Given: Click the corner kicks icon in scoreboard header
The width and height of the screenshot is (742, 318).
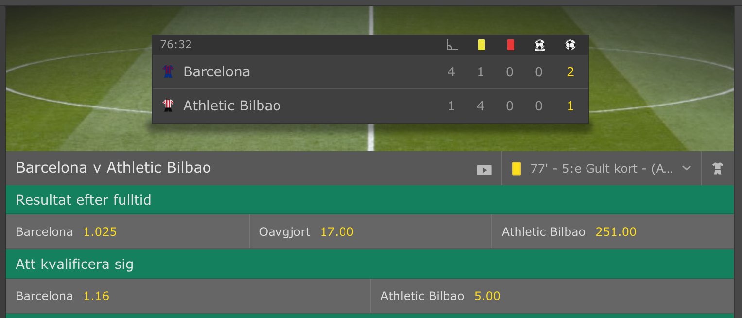Looking at the screenshot, I should (x=452, y=45).
